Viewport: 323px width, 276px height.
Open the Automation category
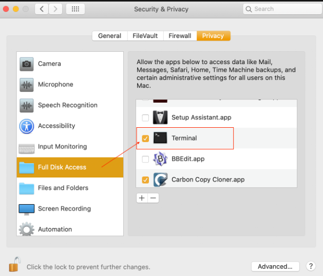(x=70, y=229)
